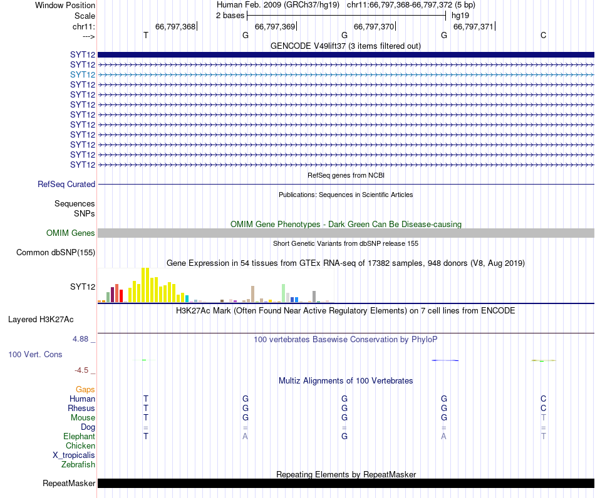Click the thick dark-blue SYT12 exon bar
Screen dimensions: 595x498
(x=346, y=54)
